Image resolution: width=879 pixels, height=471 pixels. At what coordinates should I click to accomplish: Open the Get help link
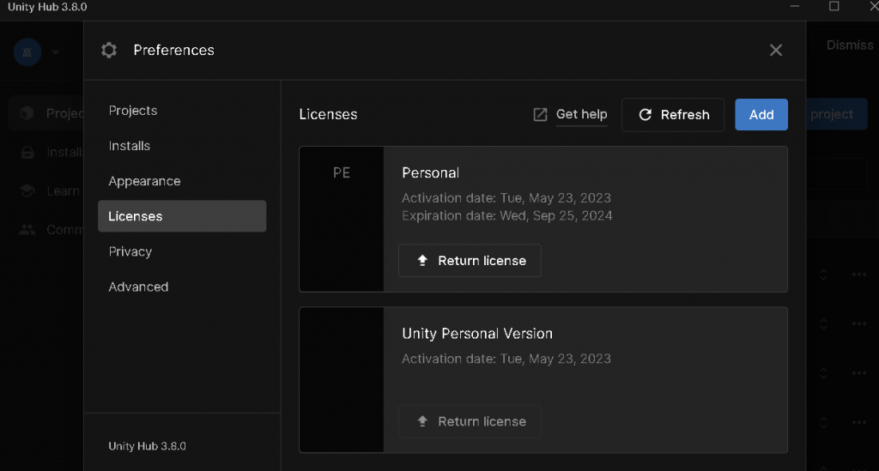click(581, 114)
